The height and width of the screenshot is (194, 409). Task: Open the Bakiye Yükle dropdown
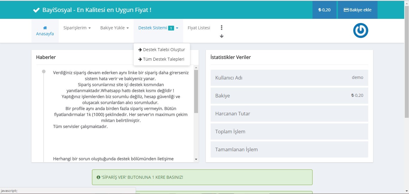pos(114,28)
